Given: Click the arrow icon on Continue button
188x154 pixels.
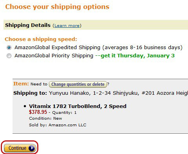Looking at the screenshot, I should 32,148.
